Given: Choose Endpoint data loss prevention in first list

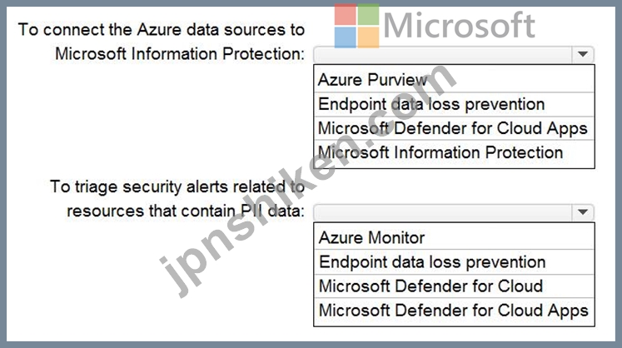Looking at the screenshot, I should (454, 104).
